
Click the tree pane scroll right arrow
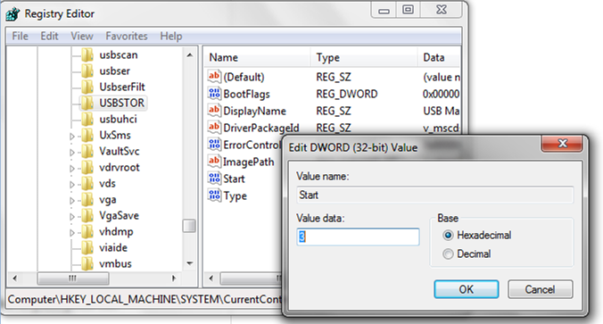point(174,278)
